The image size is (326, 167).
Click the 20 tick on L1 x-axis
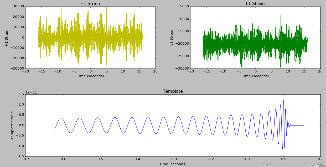click(320, 71)
